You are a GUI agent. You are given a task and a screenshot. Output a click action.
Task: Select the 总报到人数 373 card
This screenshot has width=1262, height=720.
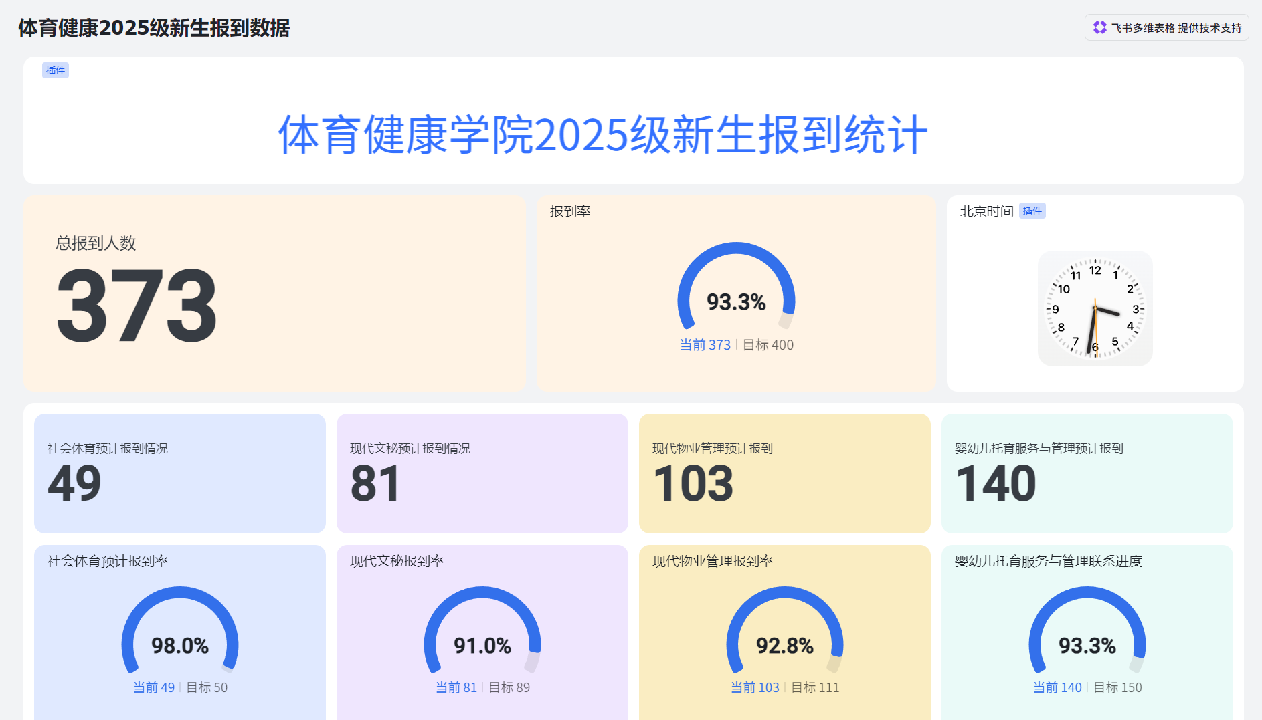274,293
